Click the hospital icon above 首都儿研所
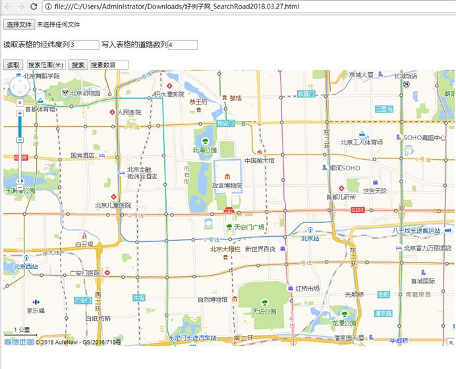456x369 pixels. point(342,188)
